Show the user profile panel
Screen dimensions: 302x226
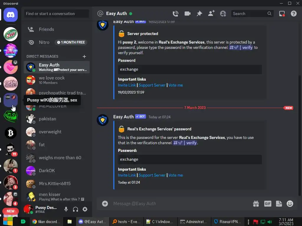[223, 14]
